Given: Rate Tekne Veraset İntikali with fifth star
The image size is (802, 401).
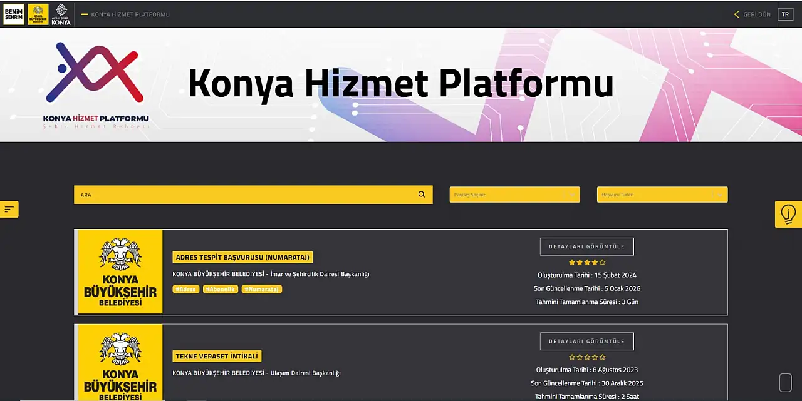Looking at the screenshot, I should pos(601,357).
